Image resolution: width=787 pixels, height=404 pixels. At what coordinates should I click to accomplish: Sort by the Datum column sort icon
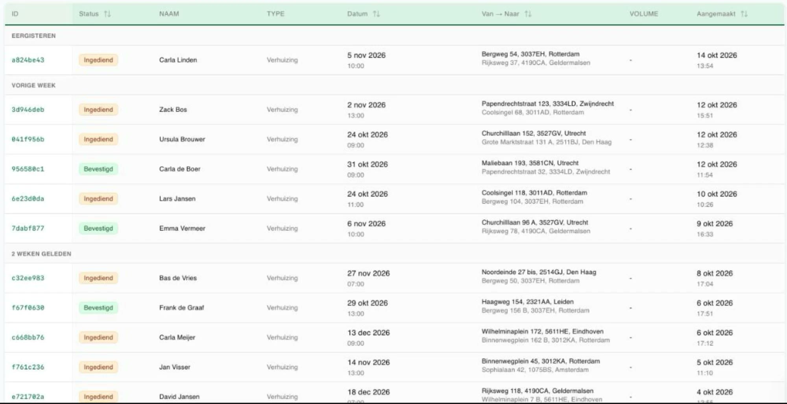pos(377,14)
